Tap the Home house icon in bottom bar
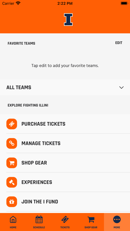 tap(13, 220)
